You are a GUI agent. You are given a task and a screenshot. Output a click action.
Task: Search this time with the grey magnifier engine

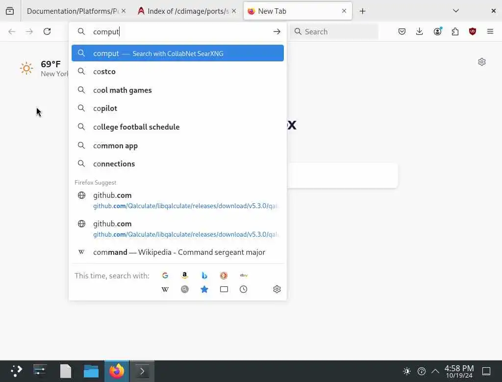[185, 289]
